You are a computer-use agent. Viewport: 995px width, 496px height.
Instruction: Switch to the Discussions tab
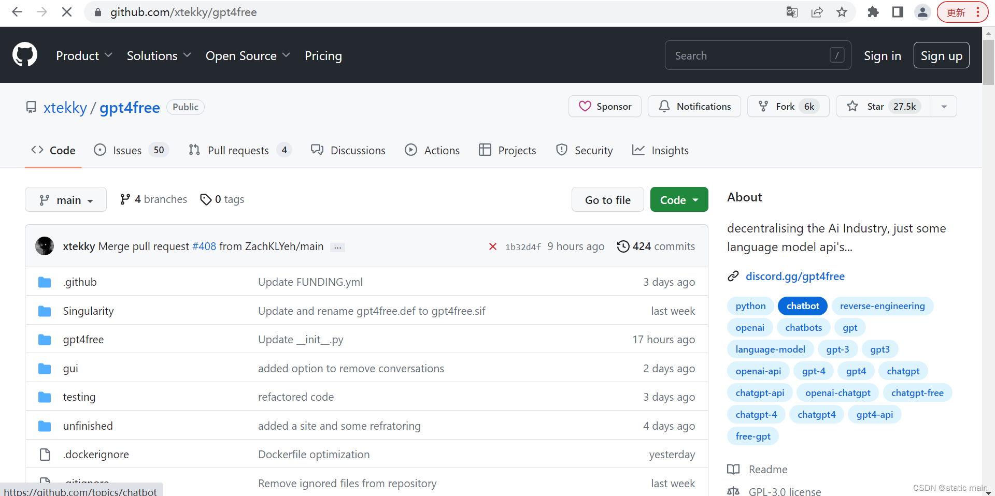pos(348,150)
